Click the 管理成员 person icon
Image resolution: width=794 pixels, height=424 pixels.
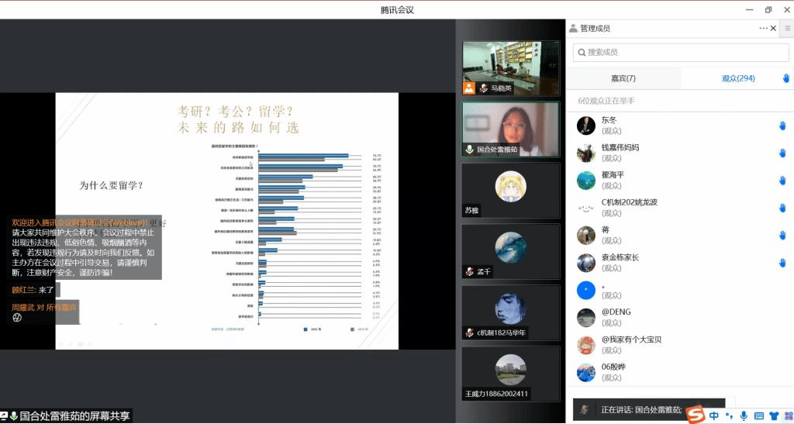(x=574, y=29)
